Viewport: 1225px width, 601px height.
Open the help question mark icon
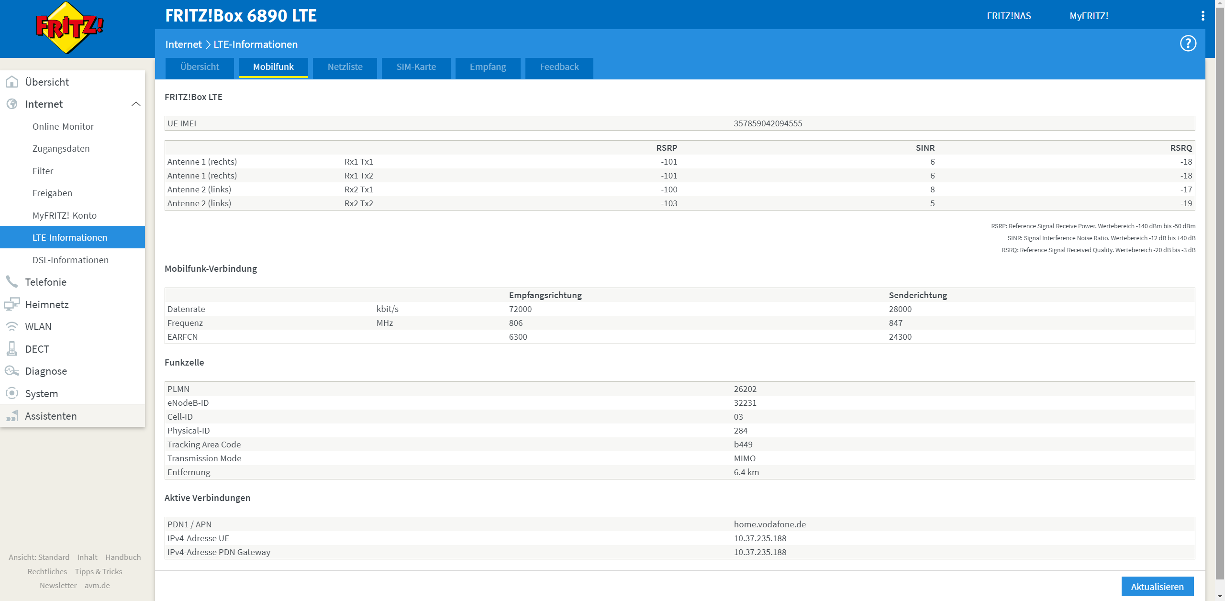1188,44
